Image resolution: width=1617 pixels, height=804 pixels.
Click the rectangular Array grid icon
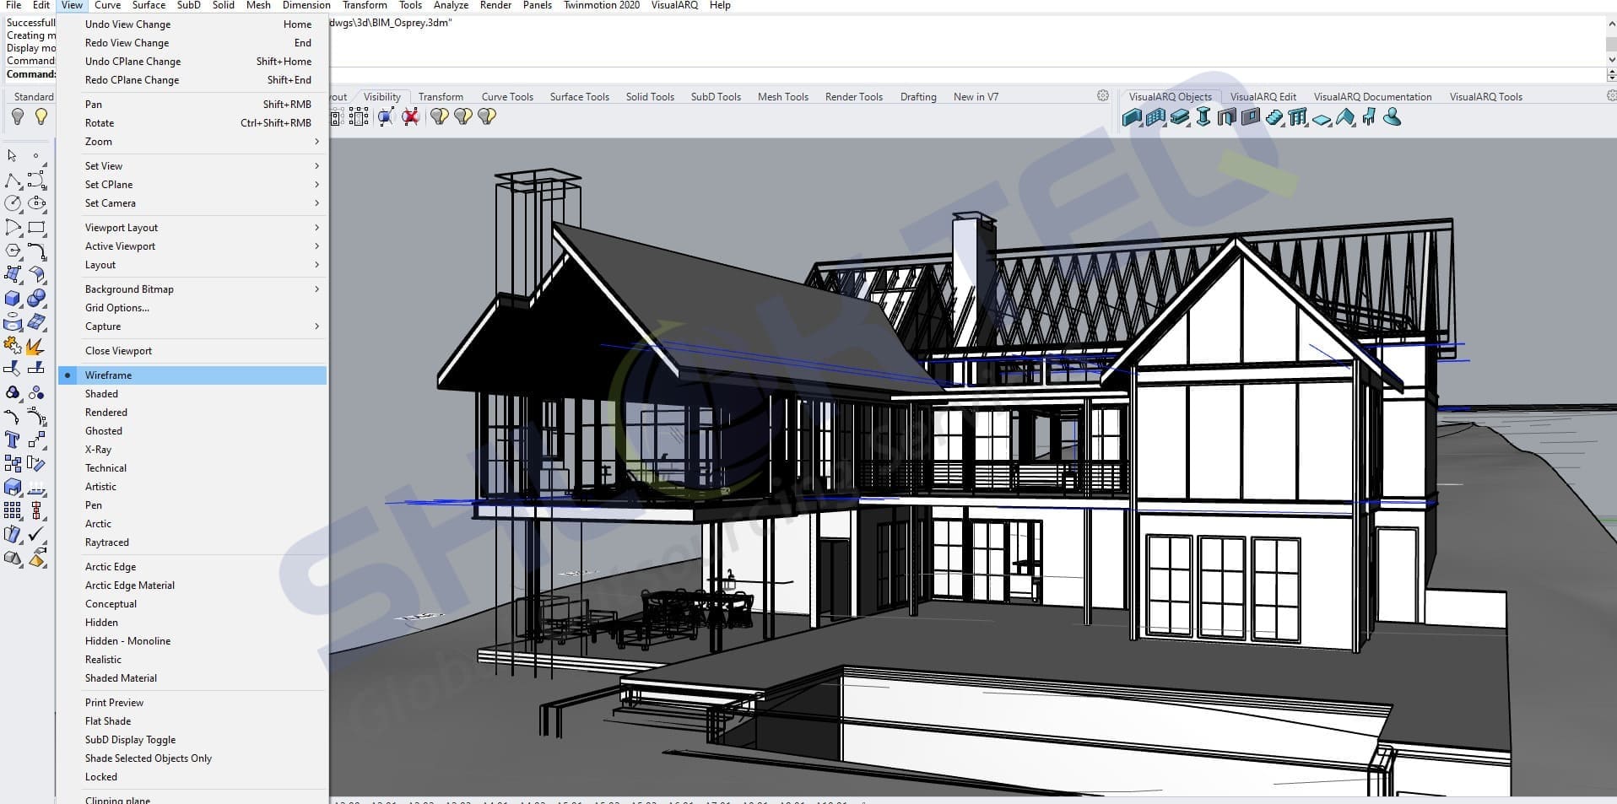point(13,510)
